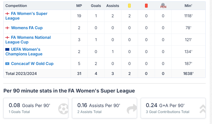Open the UEFA Women's Champions League link
The image size is (212, 124).
(24, 52)
